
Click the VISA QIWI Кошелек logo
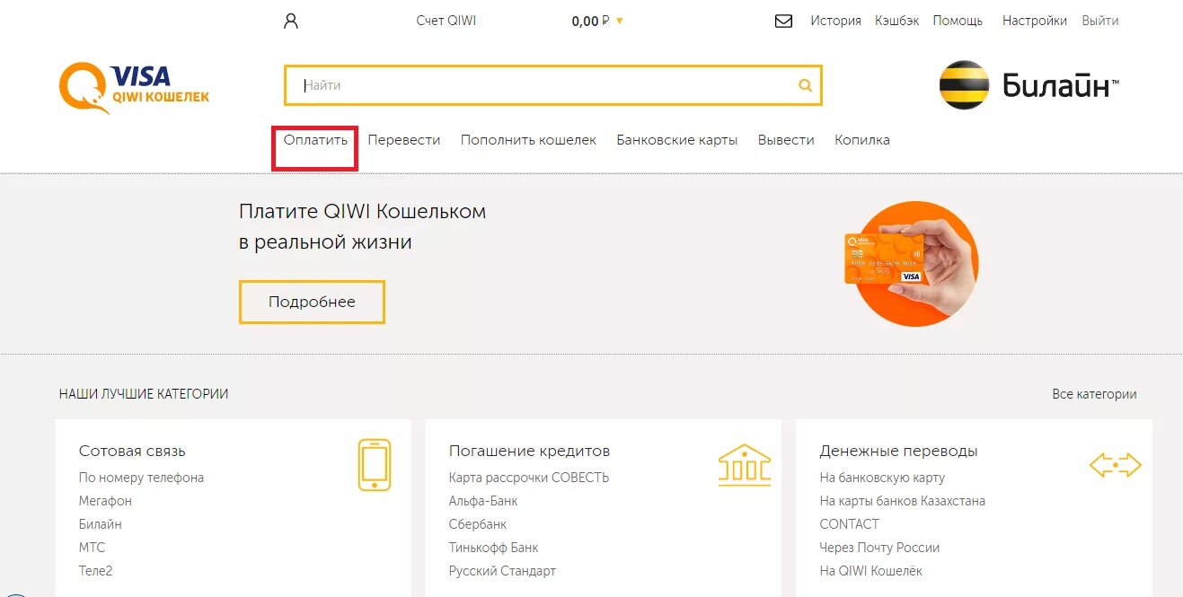point(133,85)
